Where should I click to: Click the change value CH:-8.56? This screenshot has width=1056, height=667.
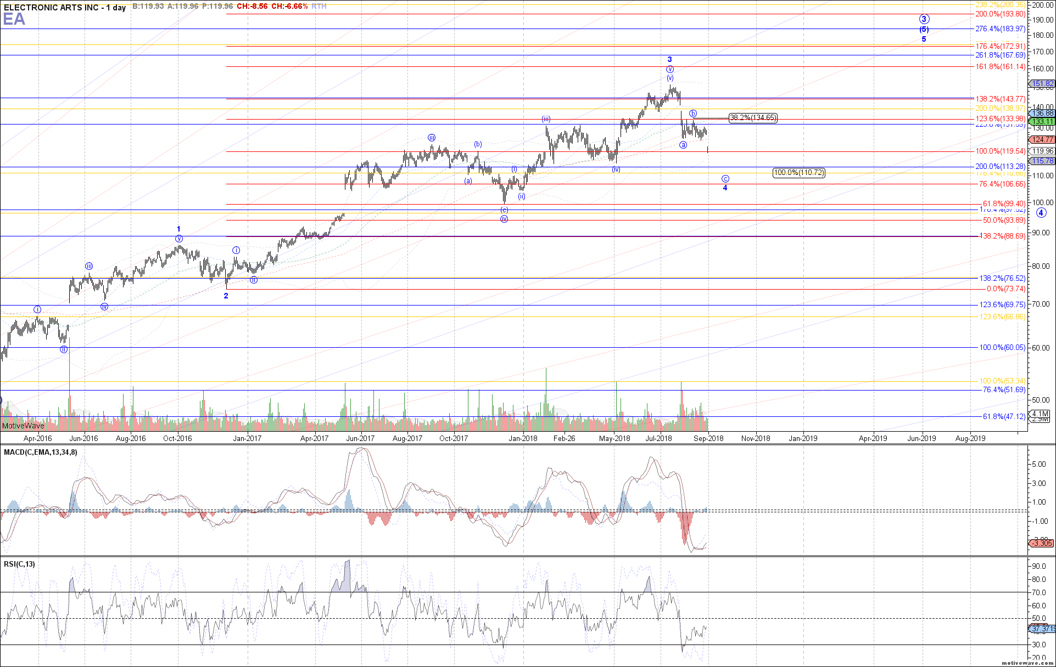pyautogui.click(x=252, y=7)
